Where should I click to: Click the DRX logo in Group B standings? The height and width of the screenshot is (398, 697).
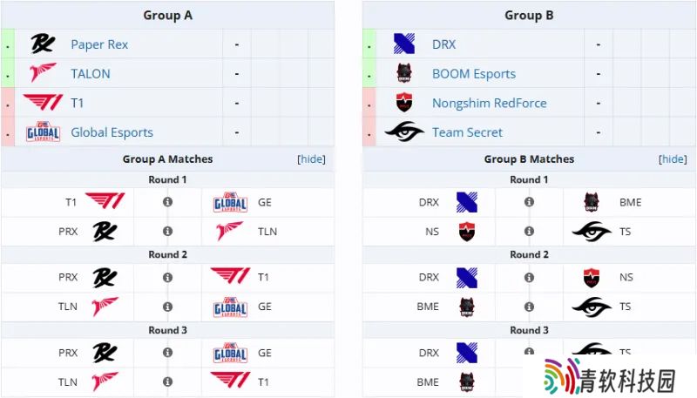[x=404, y=44]
